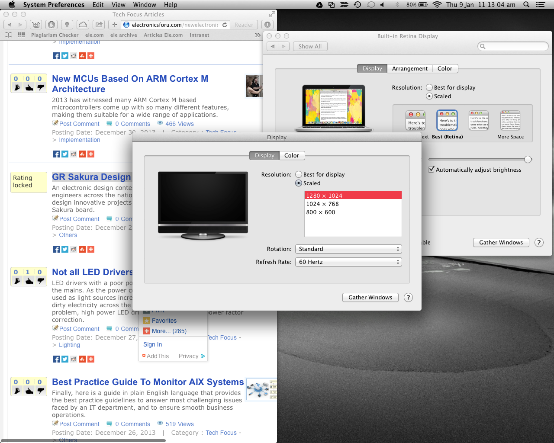Select Display tab in front Display window
Viewport: 554px width, 443px height.
pyautogui.click(x=264, y=155)
